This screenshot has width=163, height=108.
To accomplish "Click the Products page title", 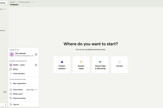I will [x=14, y=5].
